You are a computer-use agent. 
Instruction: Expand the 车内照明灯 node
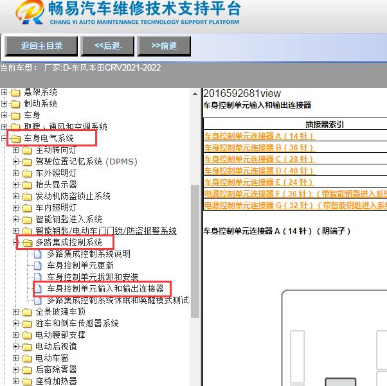15,208
